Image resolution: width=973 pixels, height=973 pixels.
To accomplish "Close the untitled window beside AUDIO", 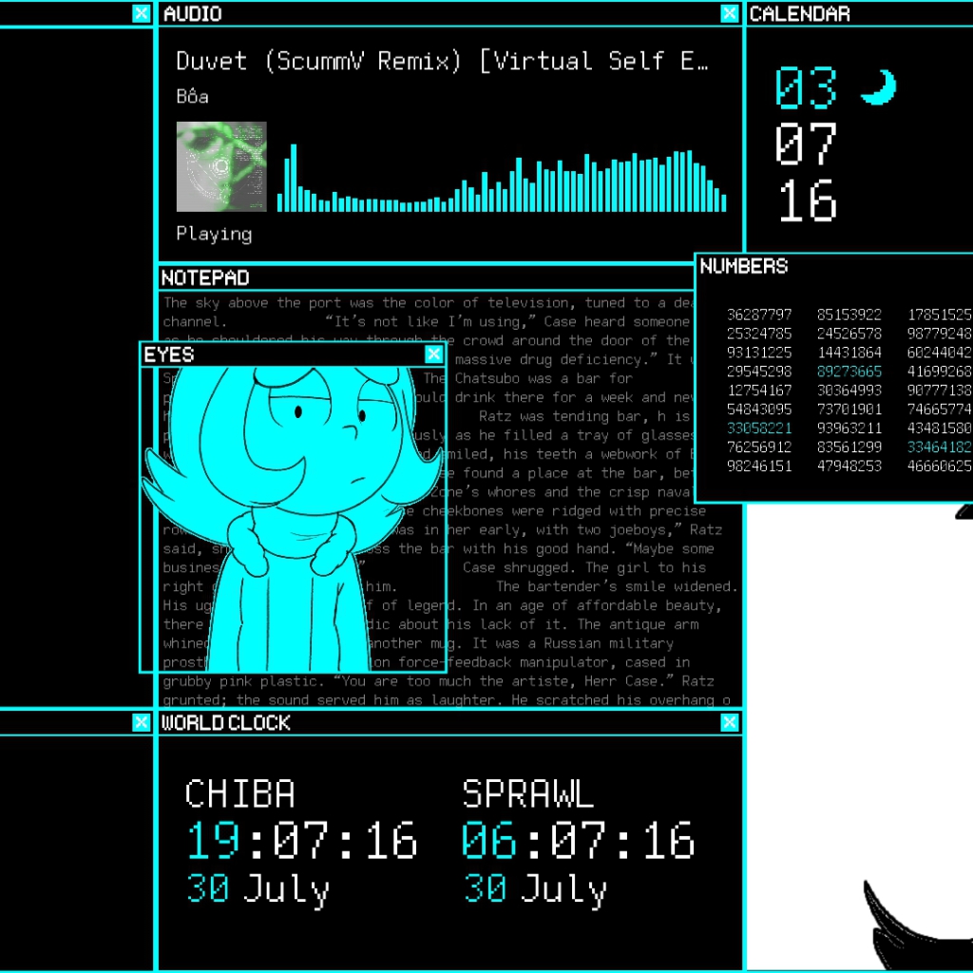I will pos(141,13).
